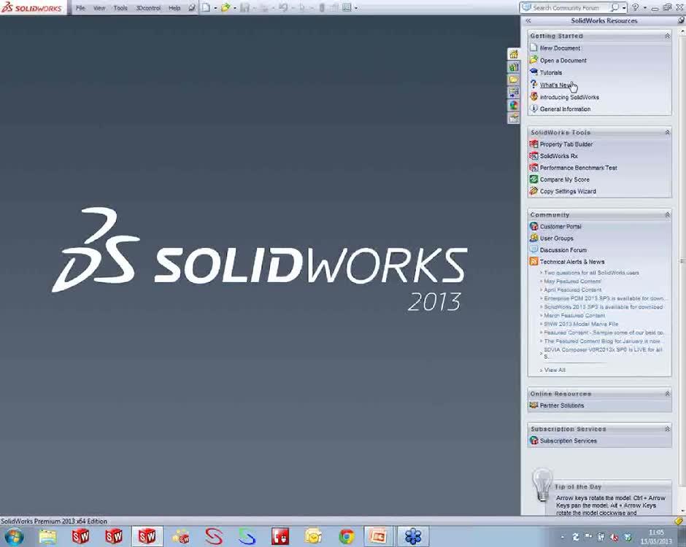
Task: Click the What's New link
Action: 553,84
